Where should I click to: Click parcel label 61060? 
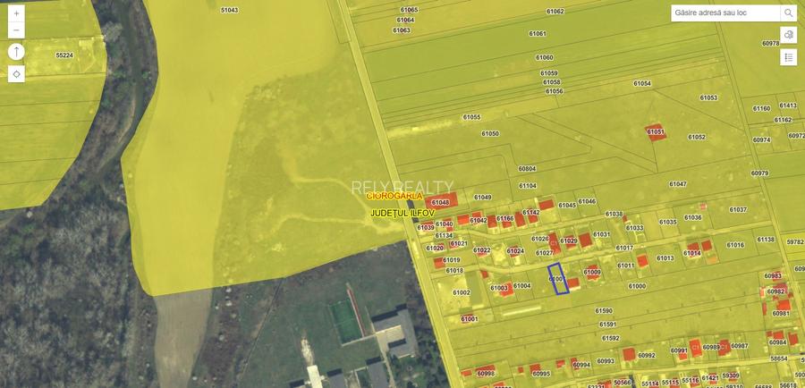click(x=544, y=57)
